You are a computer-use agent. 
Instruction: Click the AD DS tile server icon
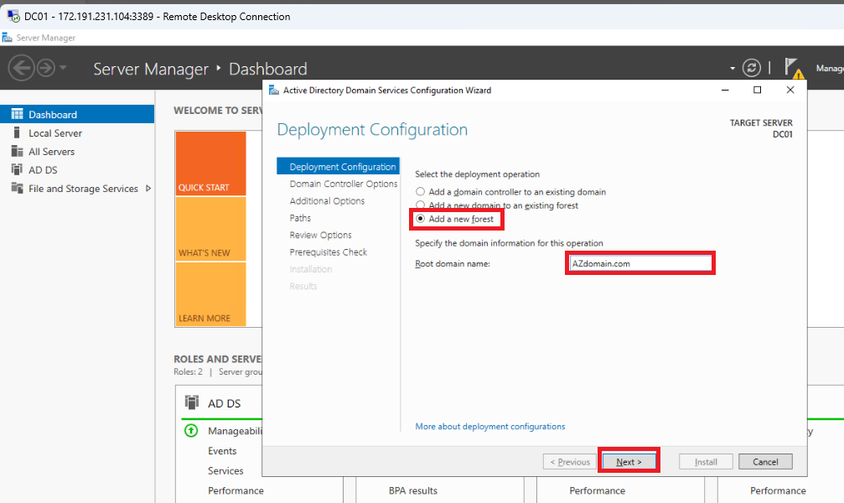tap(192, 402)
